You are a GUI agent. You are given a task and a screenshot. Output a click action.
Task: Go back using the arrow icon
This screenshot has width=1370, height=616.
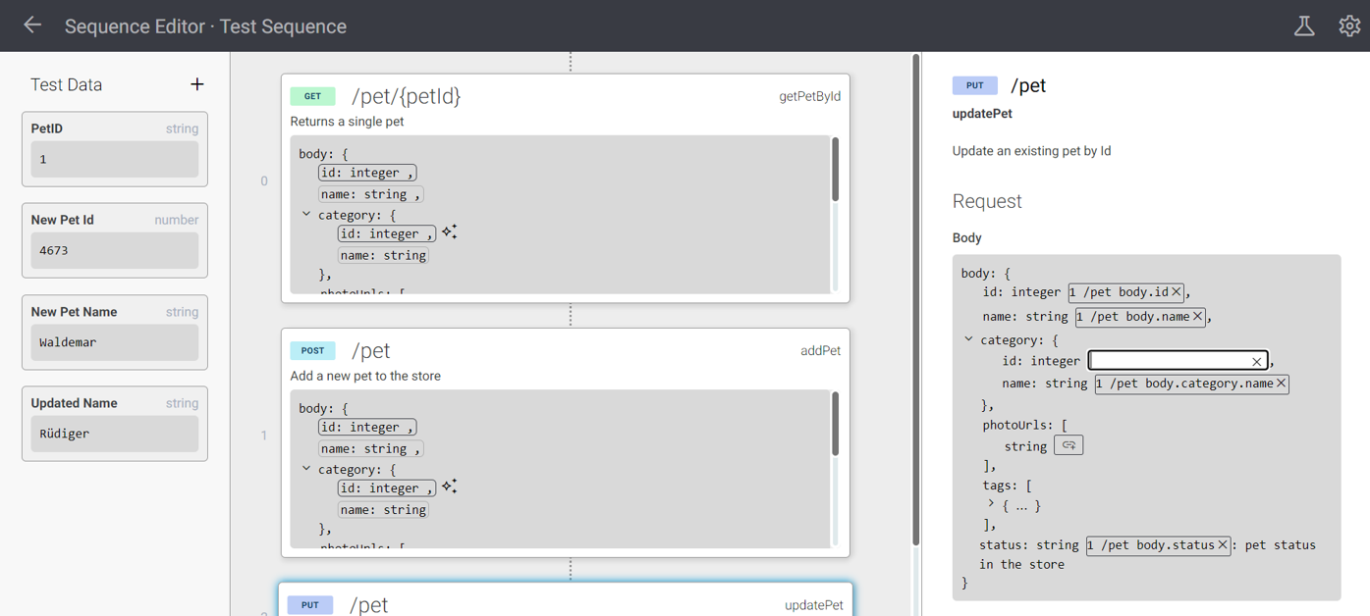32,26
